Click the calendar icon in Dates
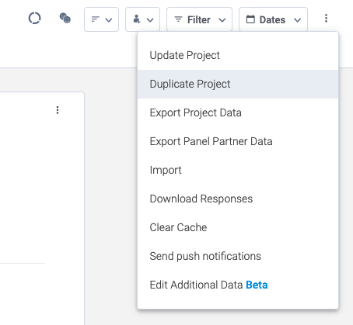 coord(250,19)
